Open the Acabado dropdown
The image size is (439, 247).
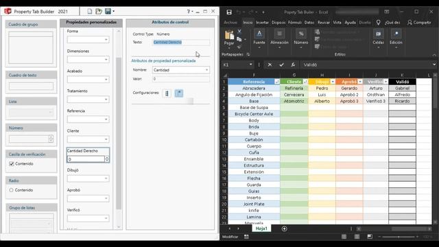[88, 80]
